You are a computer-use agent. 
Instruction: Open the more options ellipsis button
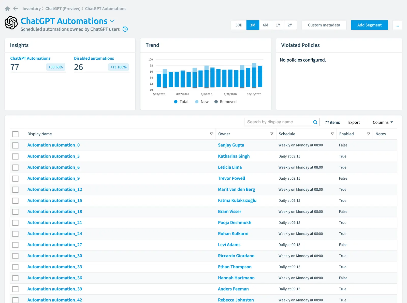(397, 25)
